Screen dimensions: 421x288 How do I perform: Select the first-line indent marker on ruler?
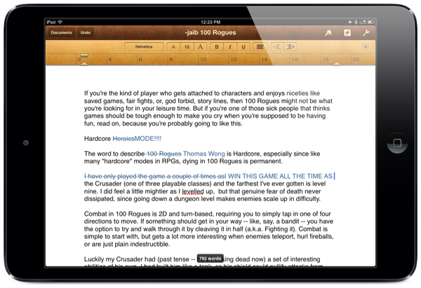point(84,55)
